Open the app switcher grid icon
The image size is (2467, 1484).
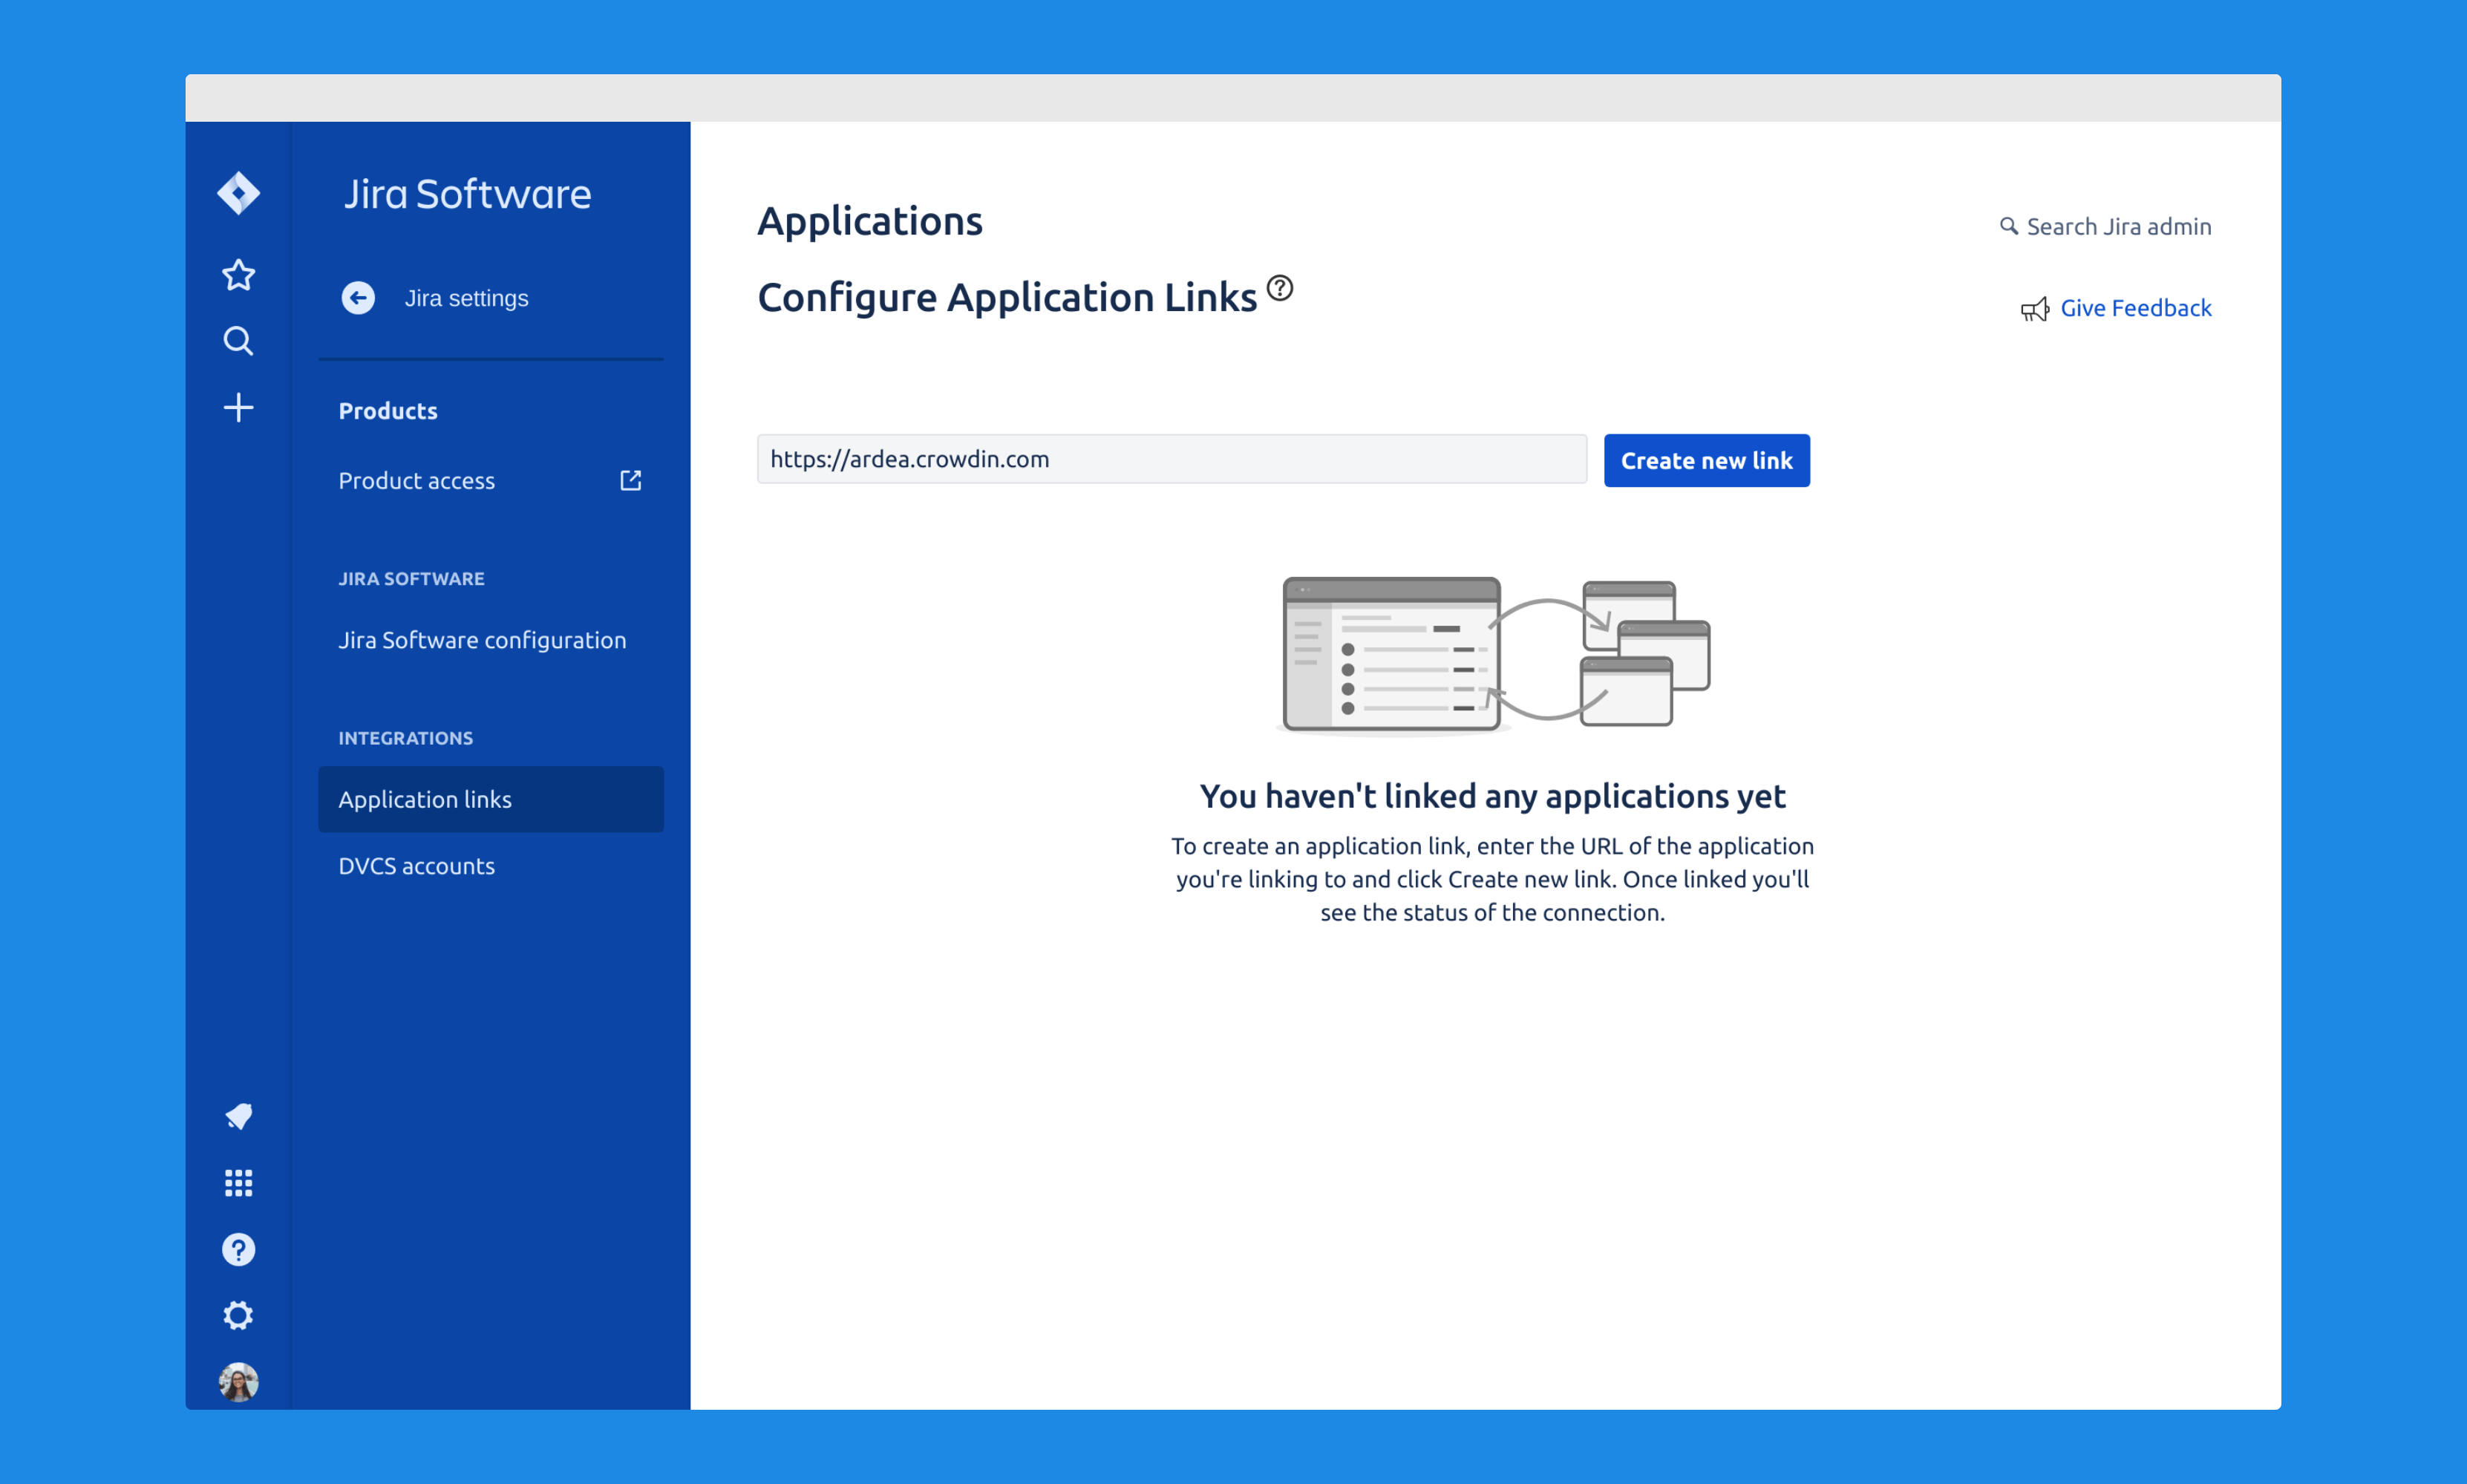(238, 1183)
